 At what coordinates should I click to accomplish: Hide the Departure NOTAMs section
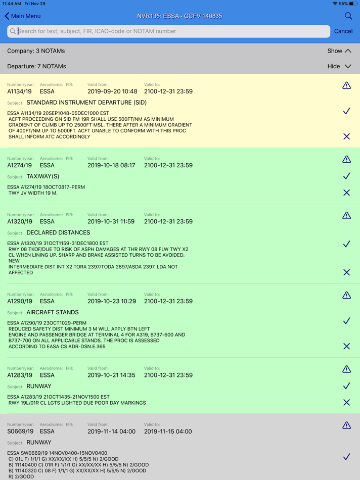339,66
